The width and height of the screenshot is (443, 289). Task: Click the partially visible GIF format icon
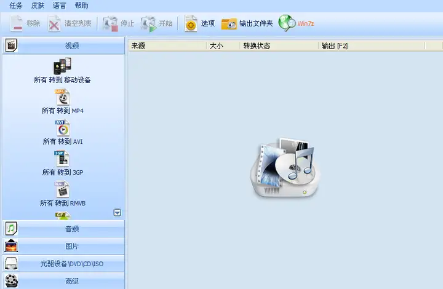click(63, 216)
